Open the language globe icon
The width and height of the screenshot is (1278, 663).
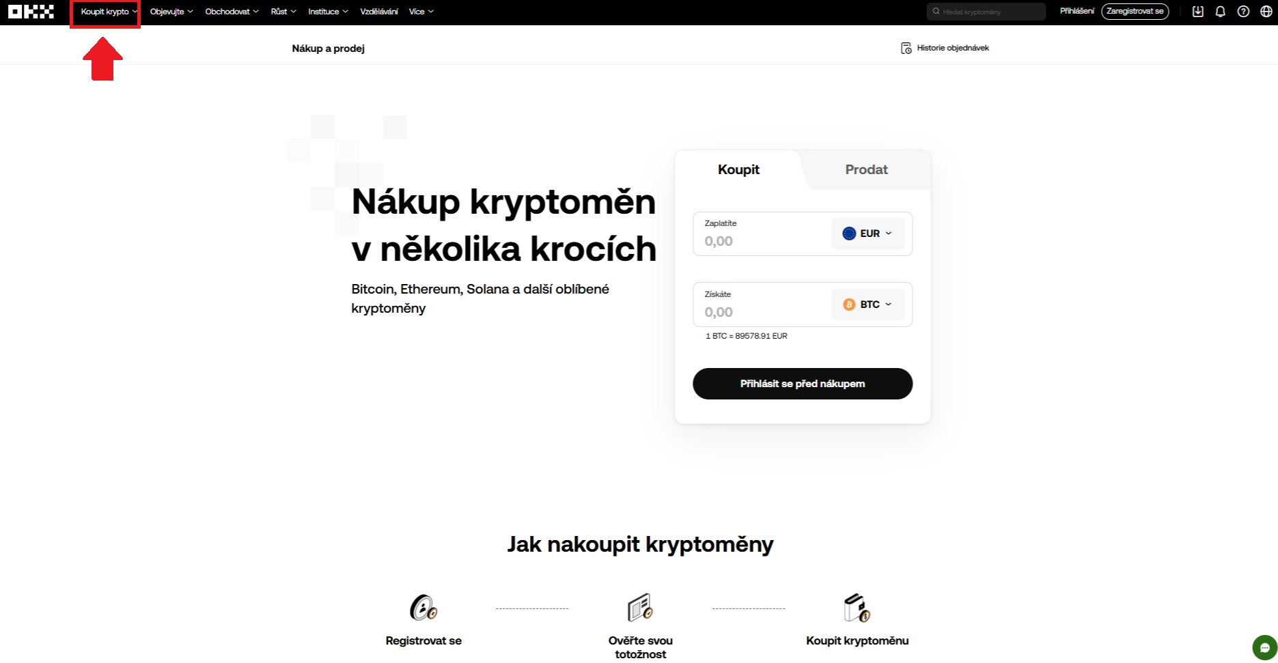pos(1266,12)
